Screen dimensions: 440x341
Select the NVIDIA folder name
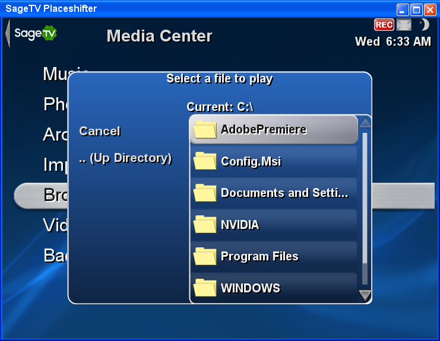[240, 225]
